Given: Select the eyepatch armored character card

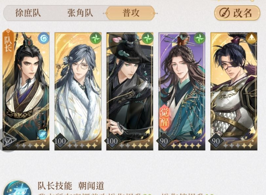Looking at the screenshot, I should (234, 91).
